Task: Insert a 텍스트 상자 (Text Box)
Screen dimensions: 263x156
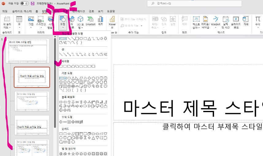Action: click(x=196, y=23)
